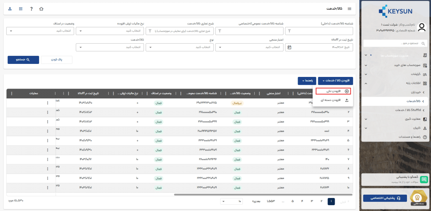The width and height of the screenshot is (431, 211).
Task: Open row 1 actions three-dot menu
Action: (x=48, y=103)
